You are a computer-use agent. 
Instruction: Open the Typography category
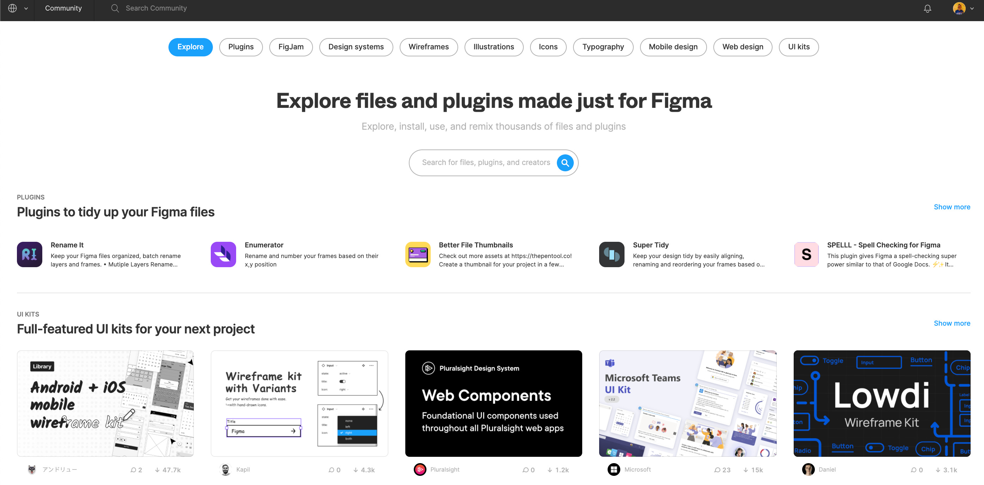click(x=603, y=47)
